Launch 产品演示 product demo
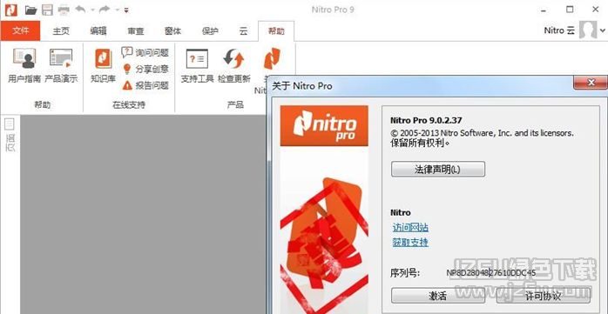Image resolution: width=608 pixels, height=314 pixels. (x=61, y=65)
